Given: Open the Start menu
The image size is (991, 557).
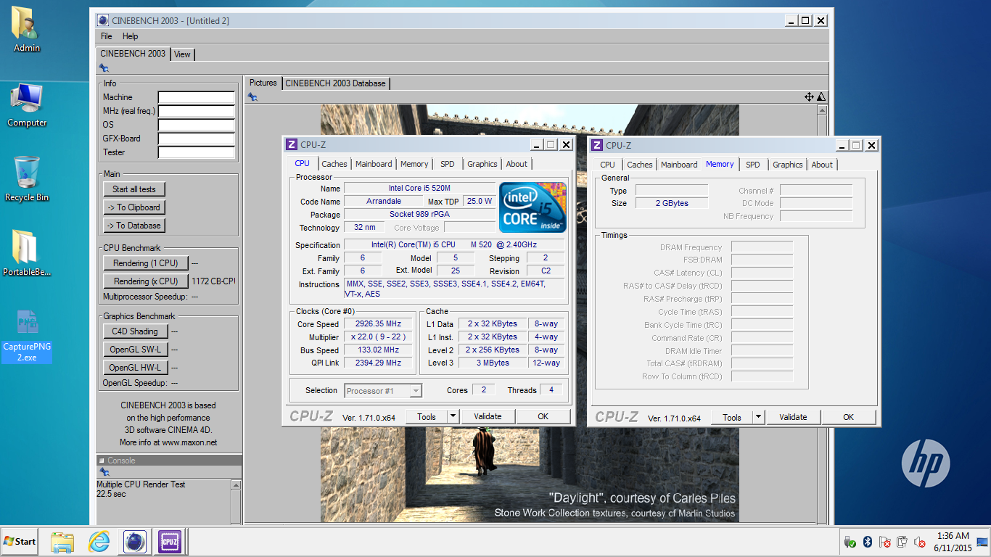Looking at the screenshot, I should (20, 542).
